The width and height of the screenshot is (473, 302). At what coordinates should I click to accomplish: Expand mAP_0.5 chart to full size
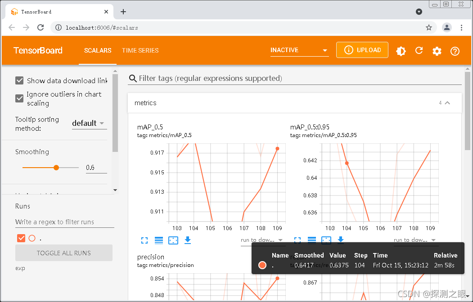(144, 240)
